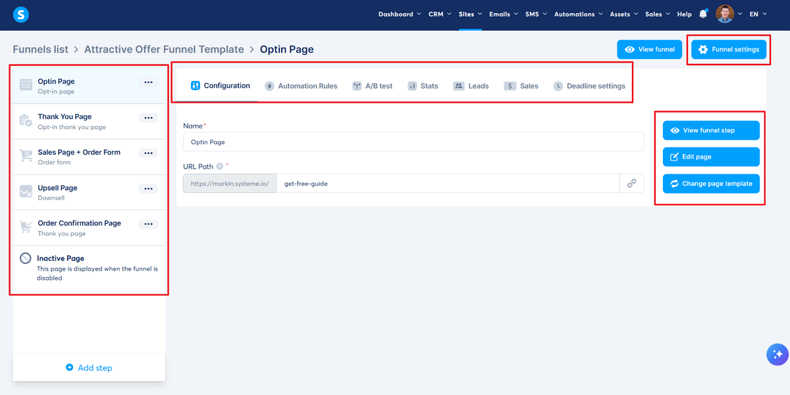Viewport: 790px width, 395px height.
Task: Click the plus icon beside Add step
Action: pos(70,367)
